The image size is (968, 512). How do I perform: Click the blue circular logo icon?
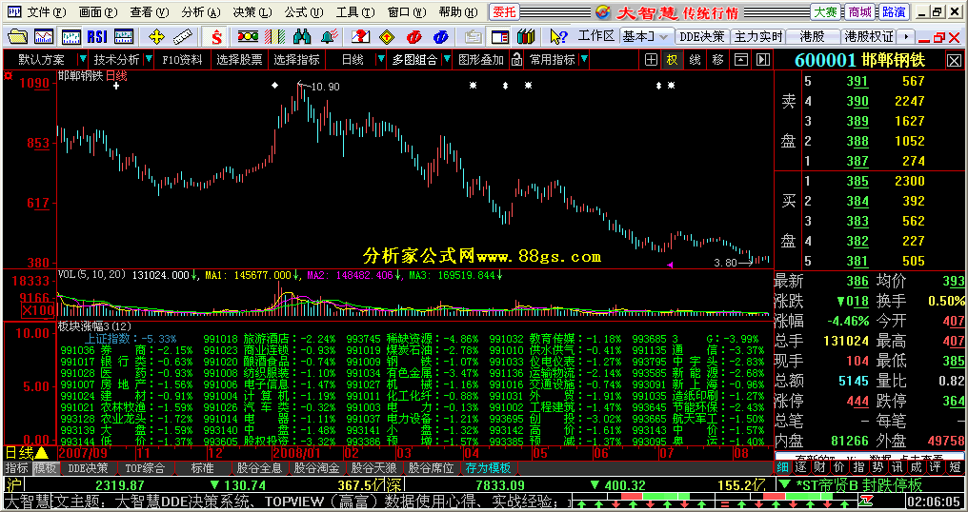click(441, 37)
